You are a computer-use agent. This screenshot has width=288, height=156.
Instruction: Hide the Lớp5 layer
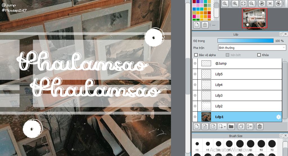[195, 74]
